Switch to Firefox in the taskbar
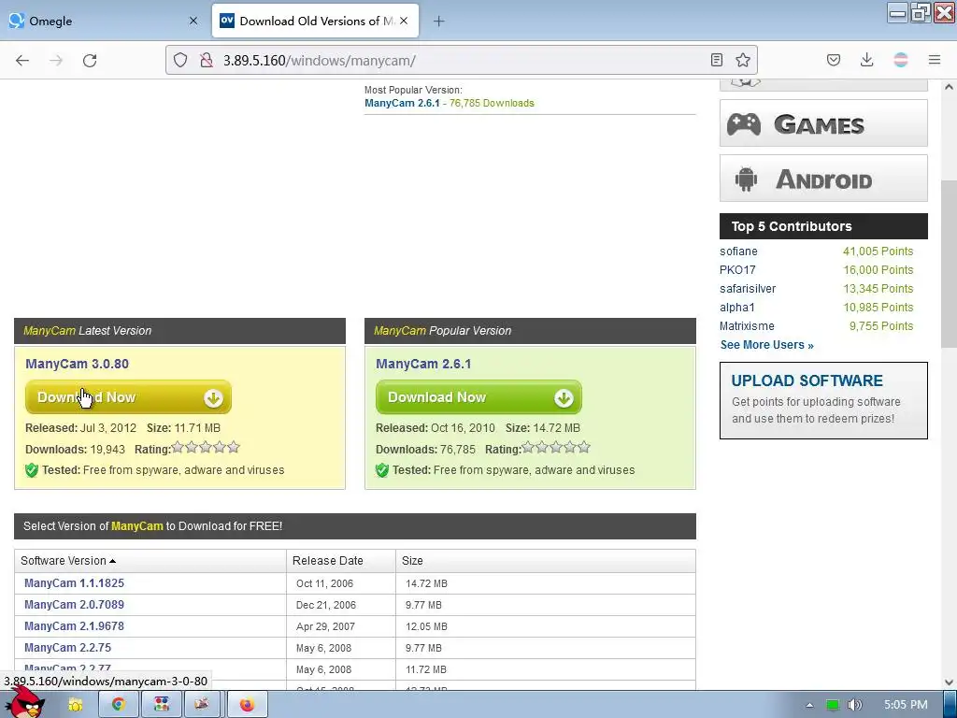957x718 pixels. click(x=247, y=705)
